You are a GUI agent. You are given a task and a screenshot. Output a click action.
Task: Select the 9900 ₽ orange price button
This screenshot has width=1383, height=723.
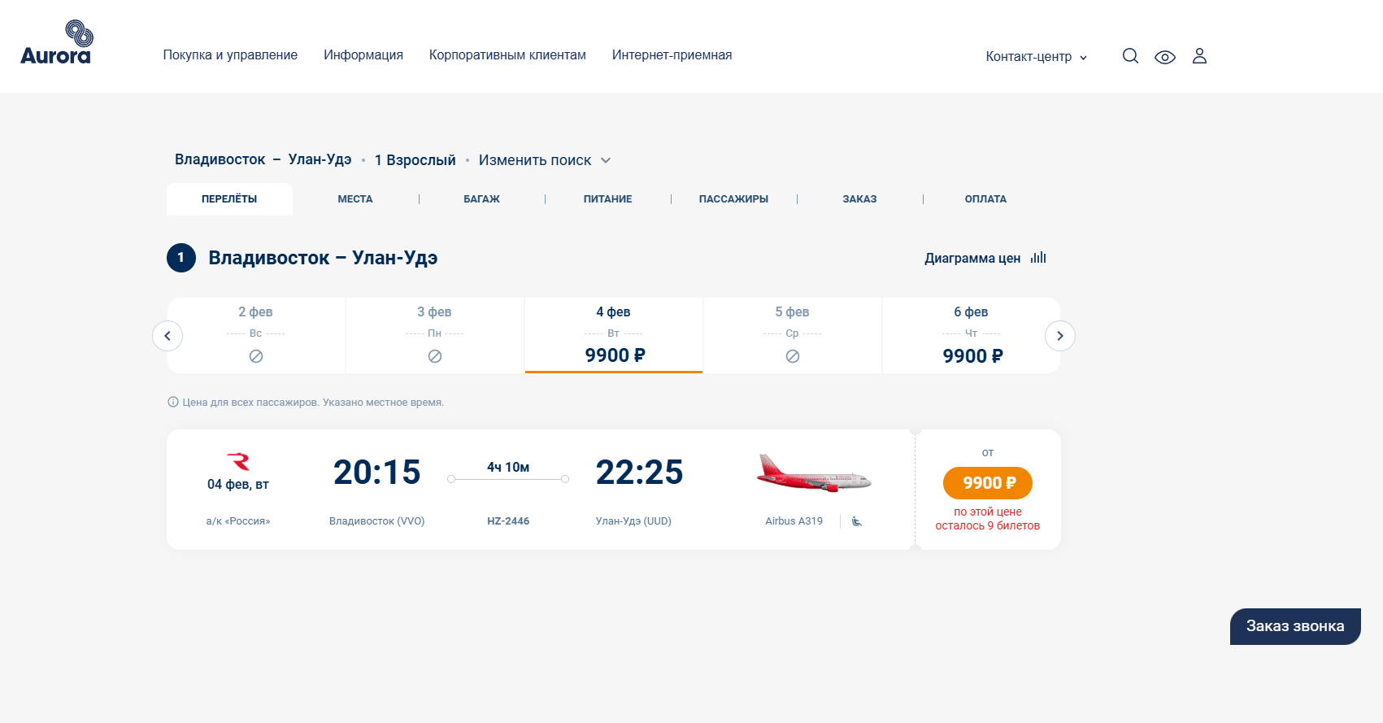pyautogui.click(x=988, y=483)
